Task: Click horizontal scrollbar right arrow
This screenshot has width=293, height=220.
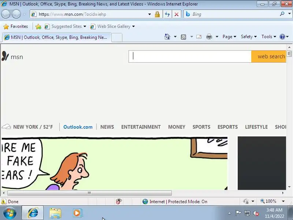Action: click(x=283, y=193)
